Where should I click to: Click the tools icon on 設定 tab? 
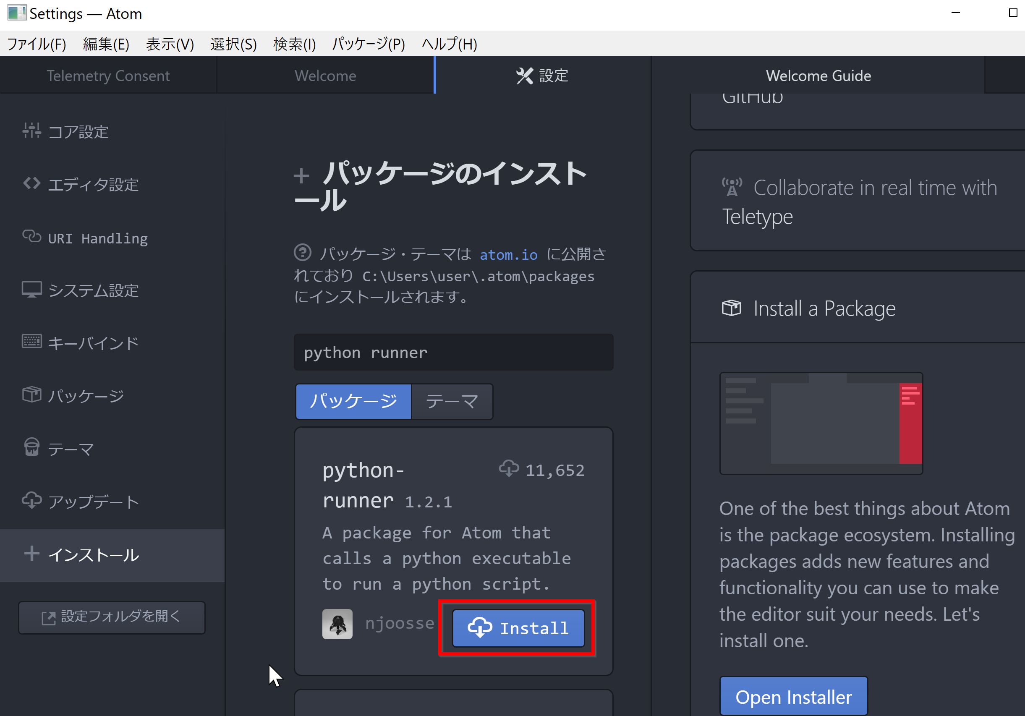click(525, 76)
